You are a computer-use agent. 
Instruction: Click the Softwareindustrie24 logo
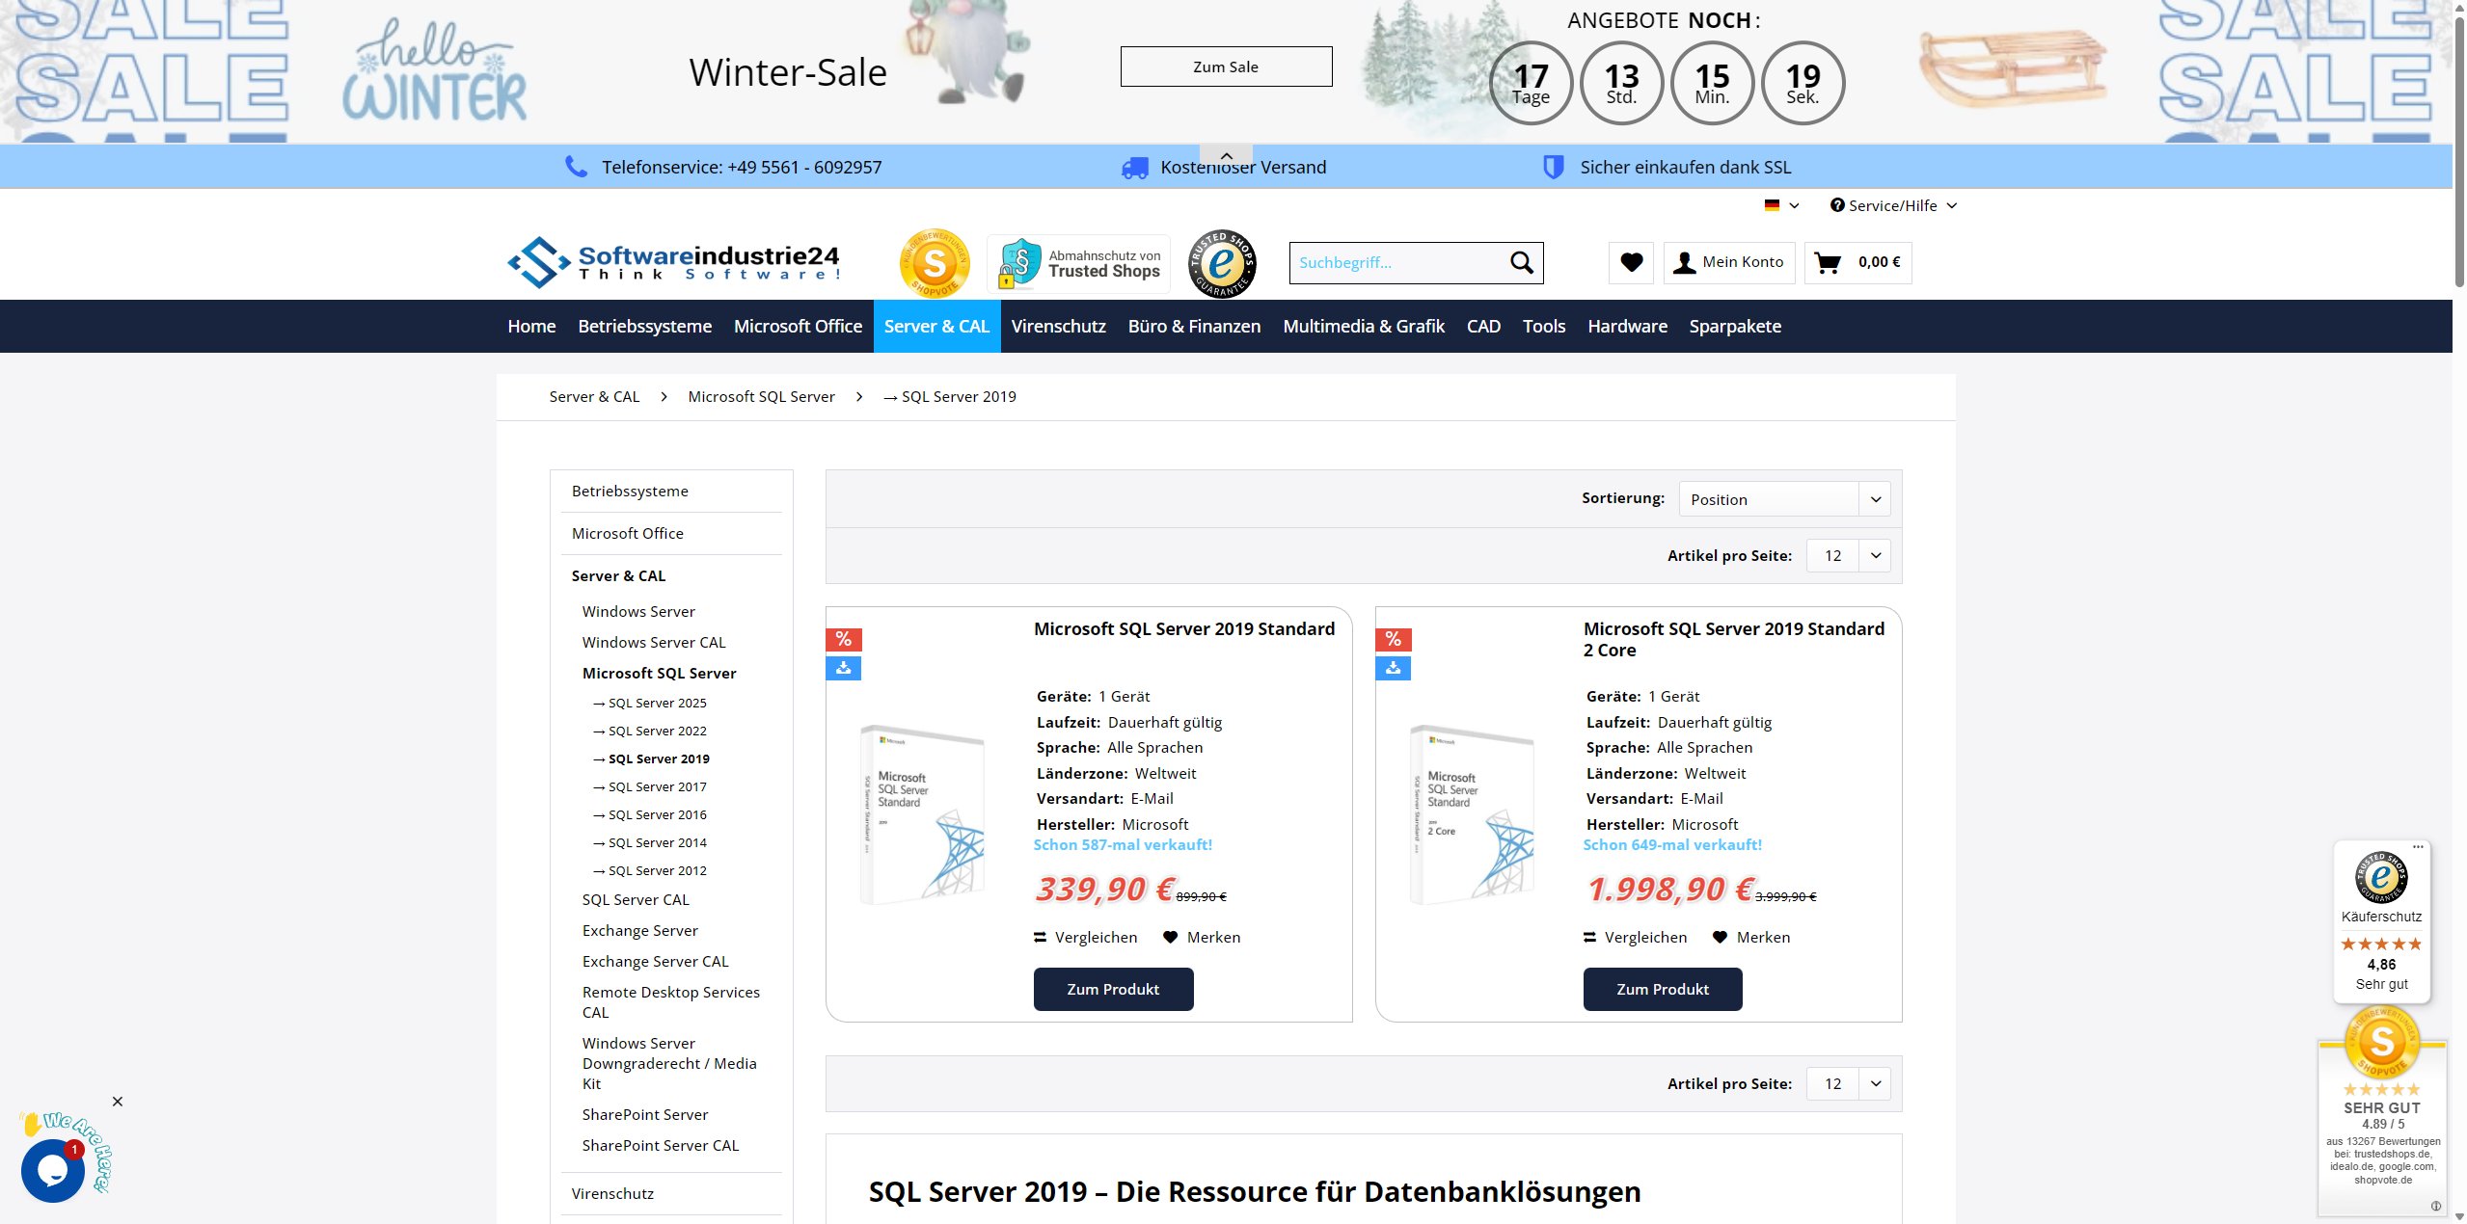674,262
